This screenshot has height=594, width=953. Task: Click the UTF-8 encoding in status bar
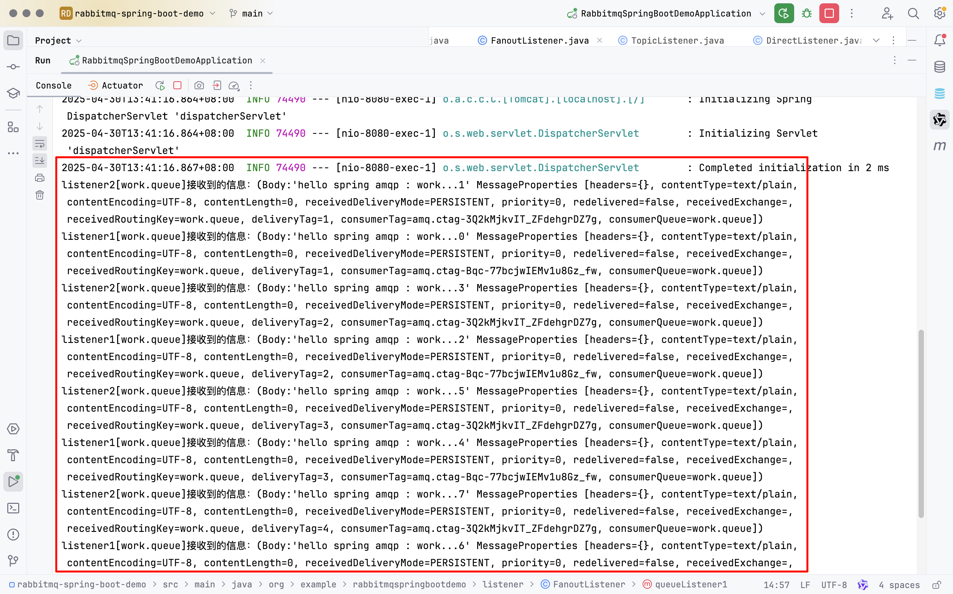(x=834, y=585)
